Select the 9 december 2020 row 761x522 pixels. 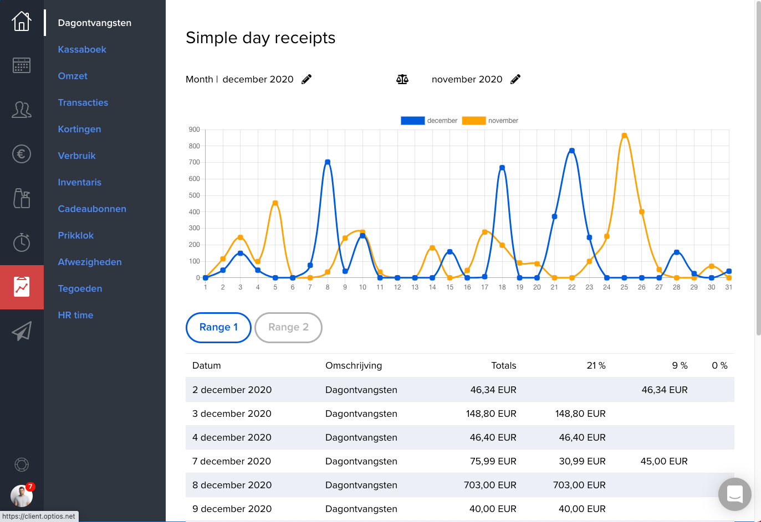coord(460,509)
